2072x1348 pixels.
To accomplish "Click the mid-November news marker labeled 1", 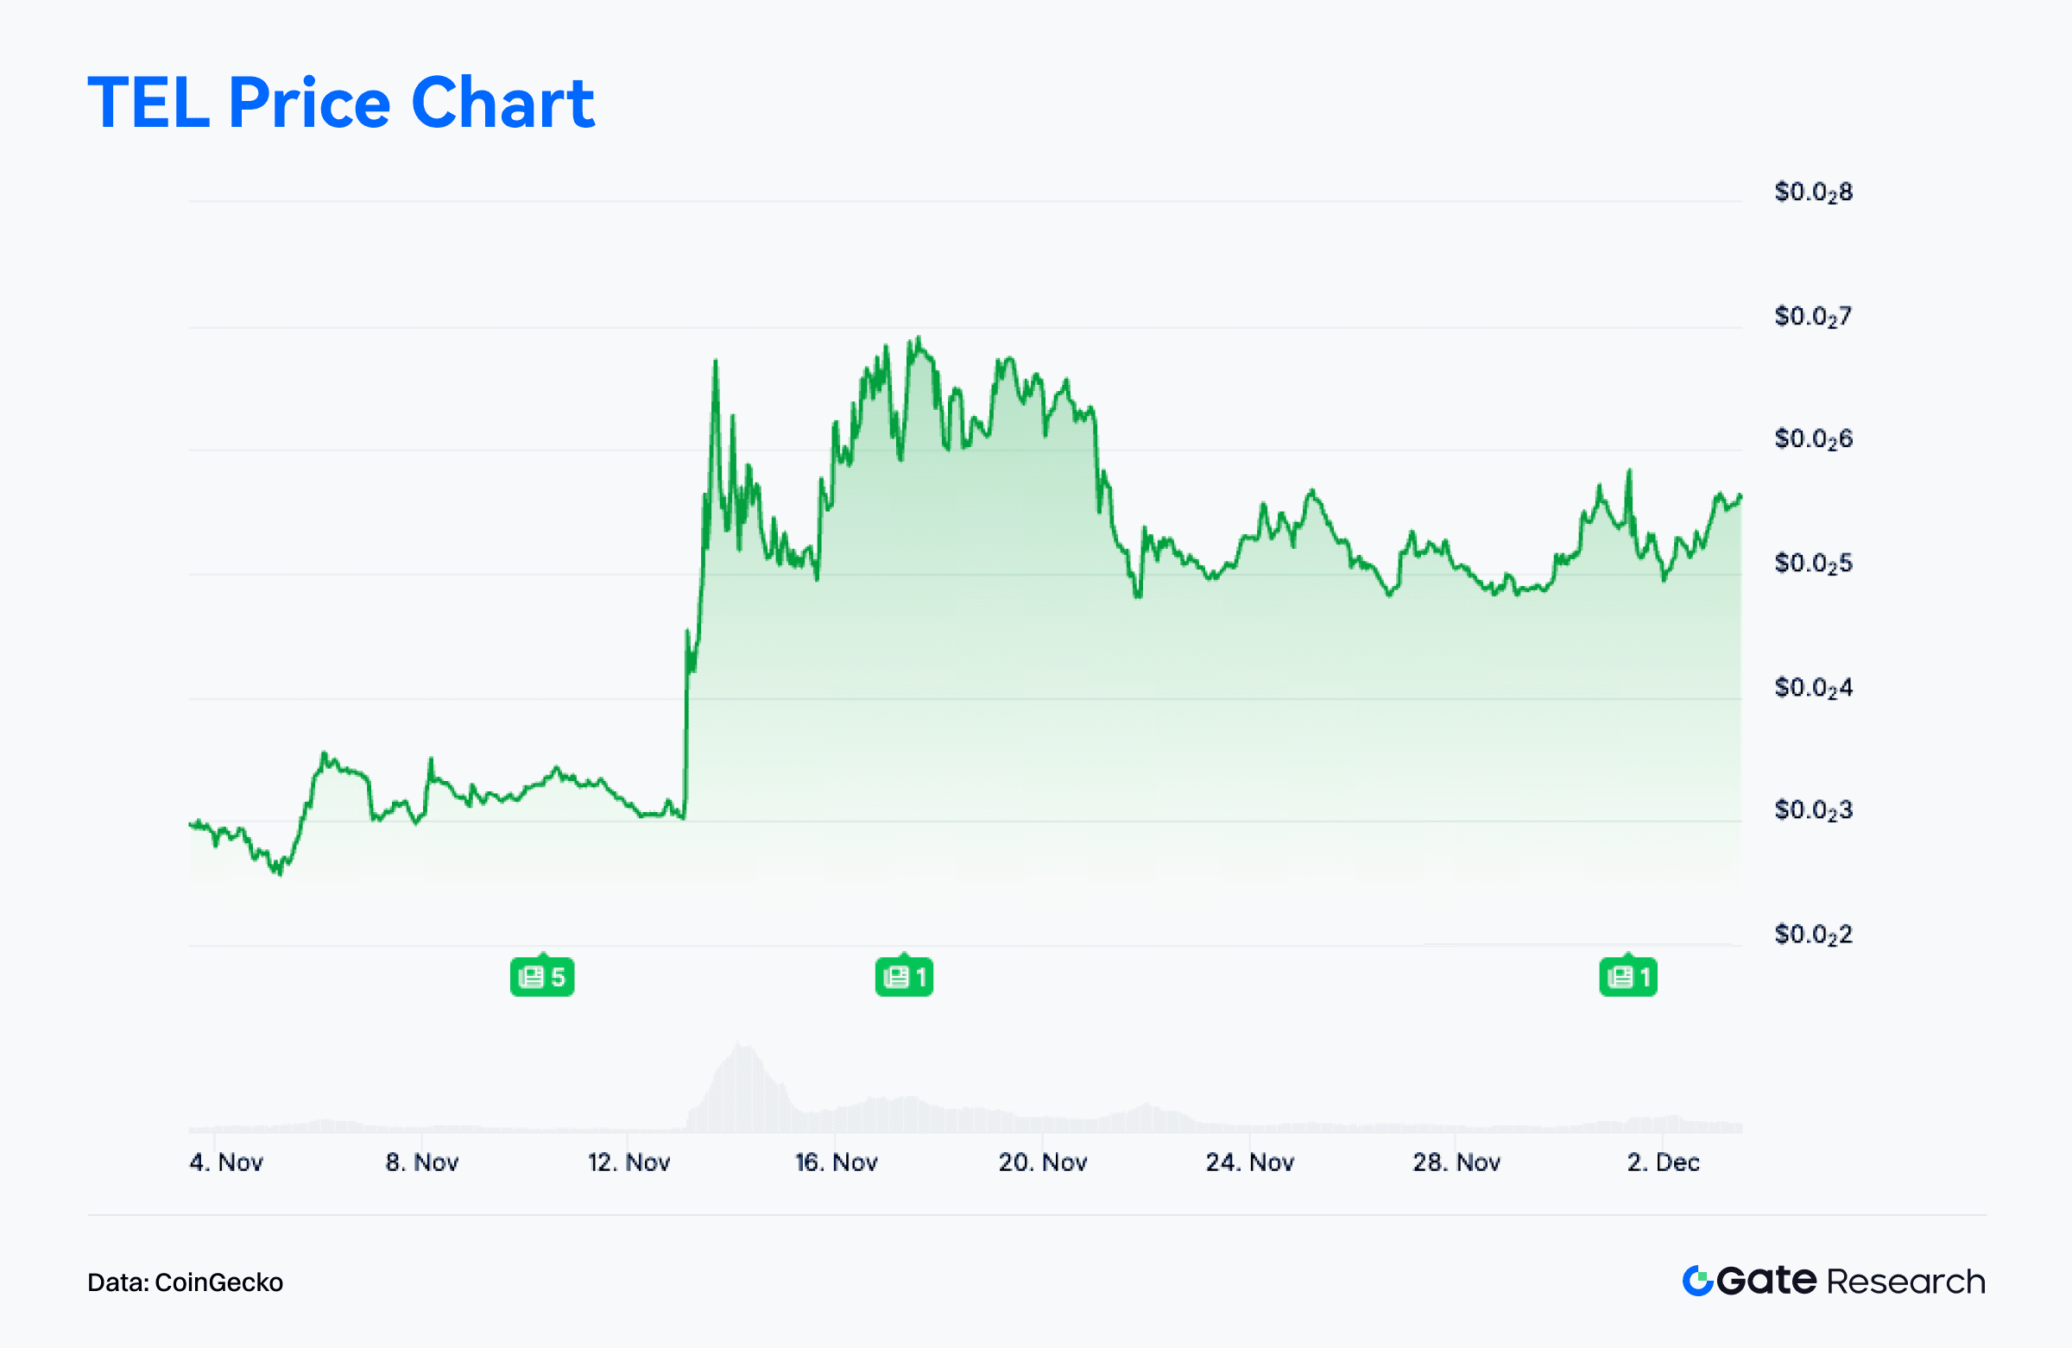I will tap(904, 976).
